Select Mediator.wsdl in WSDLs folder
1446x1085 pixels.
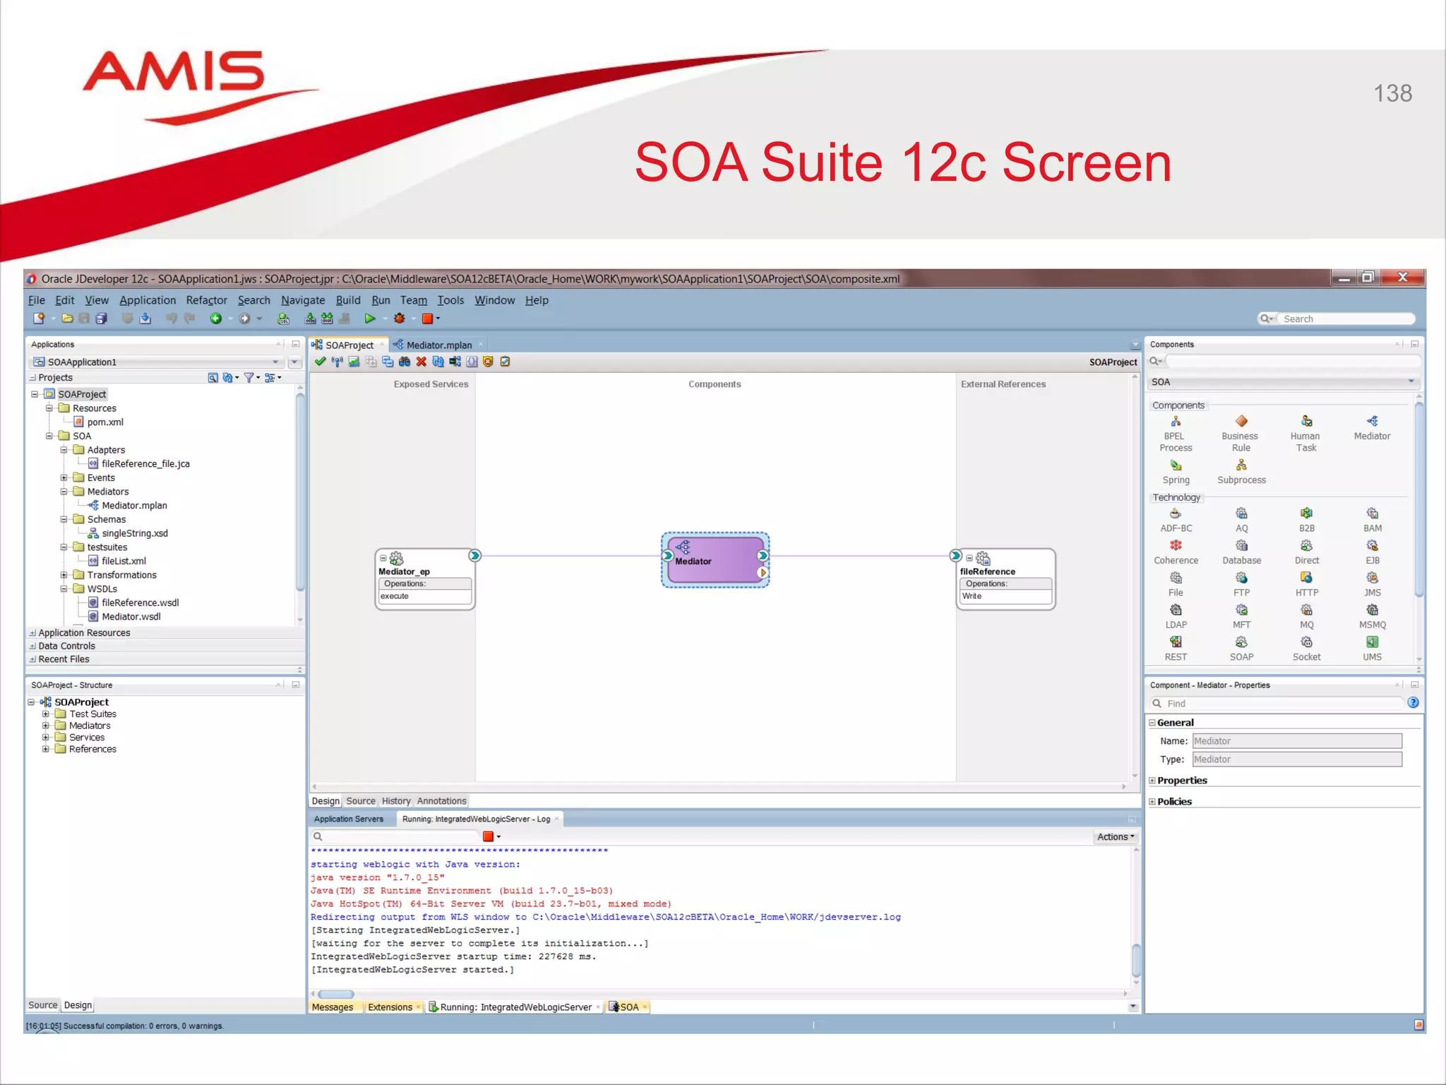(131, 617)
